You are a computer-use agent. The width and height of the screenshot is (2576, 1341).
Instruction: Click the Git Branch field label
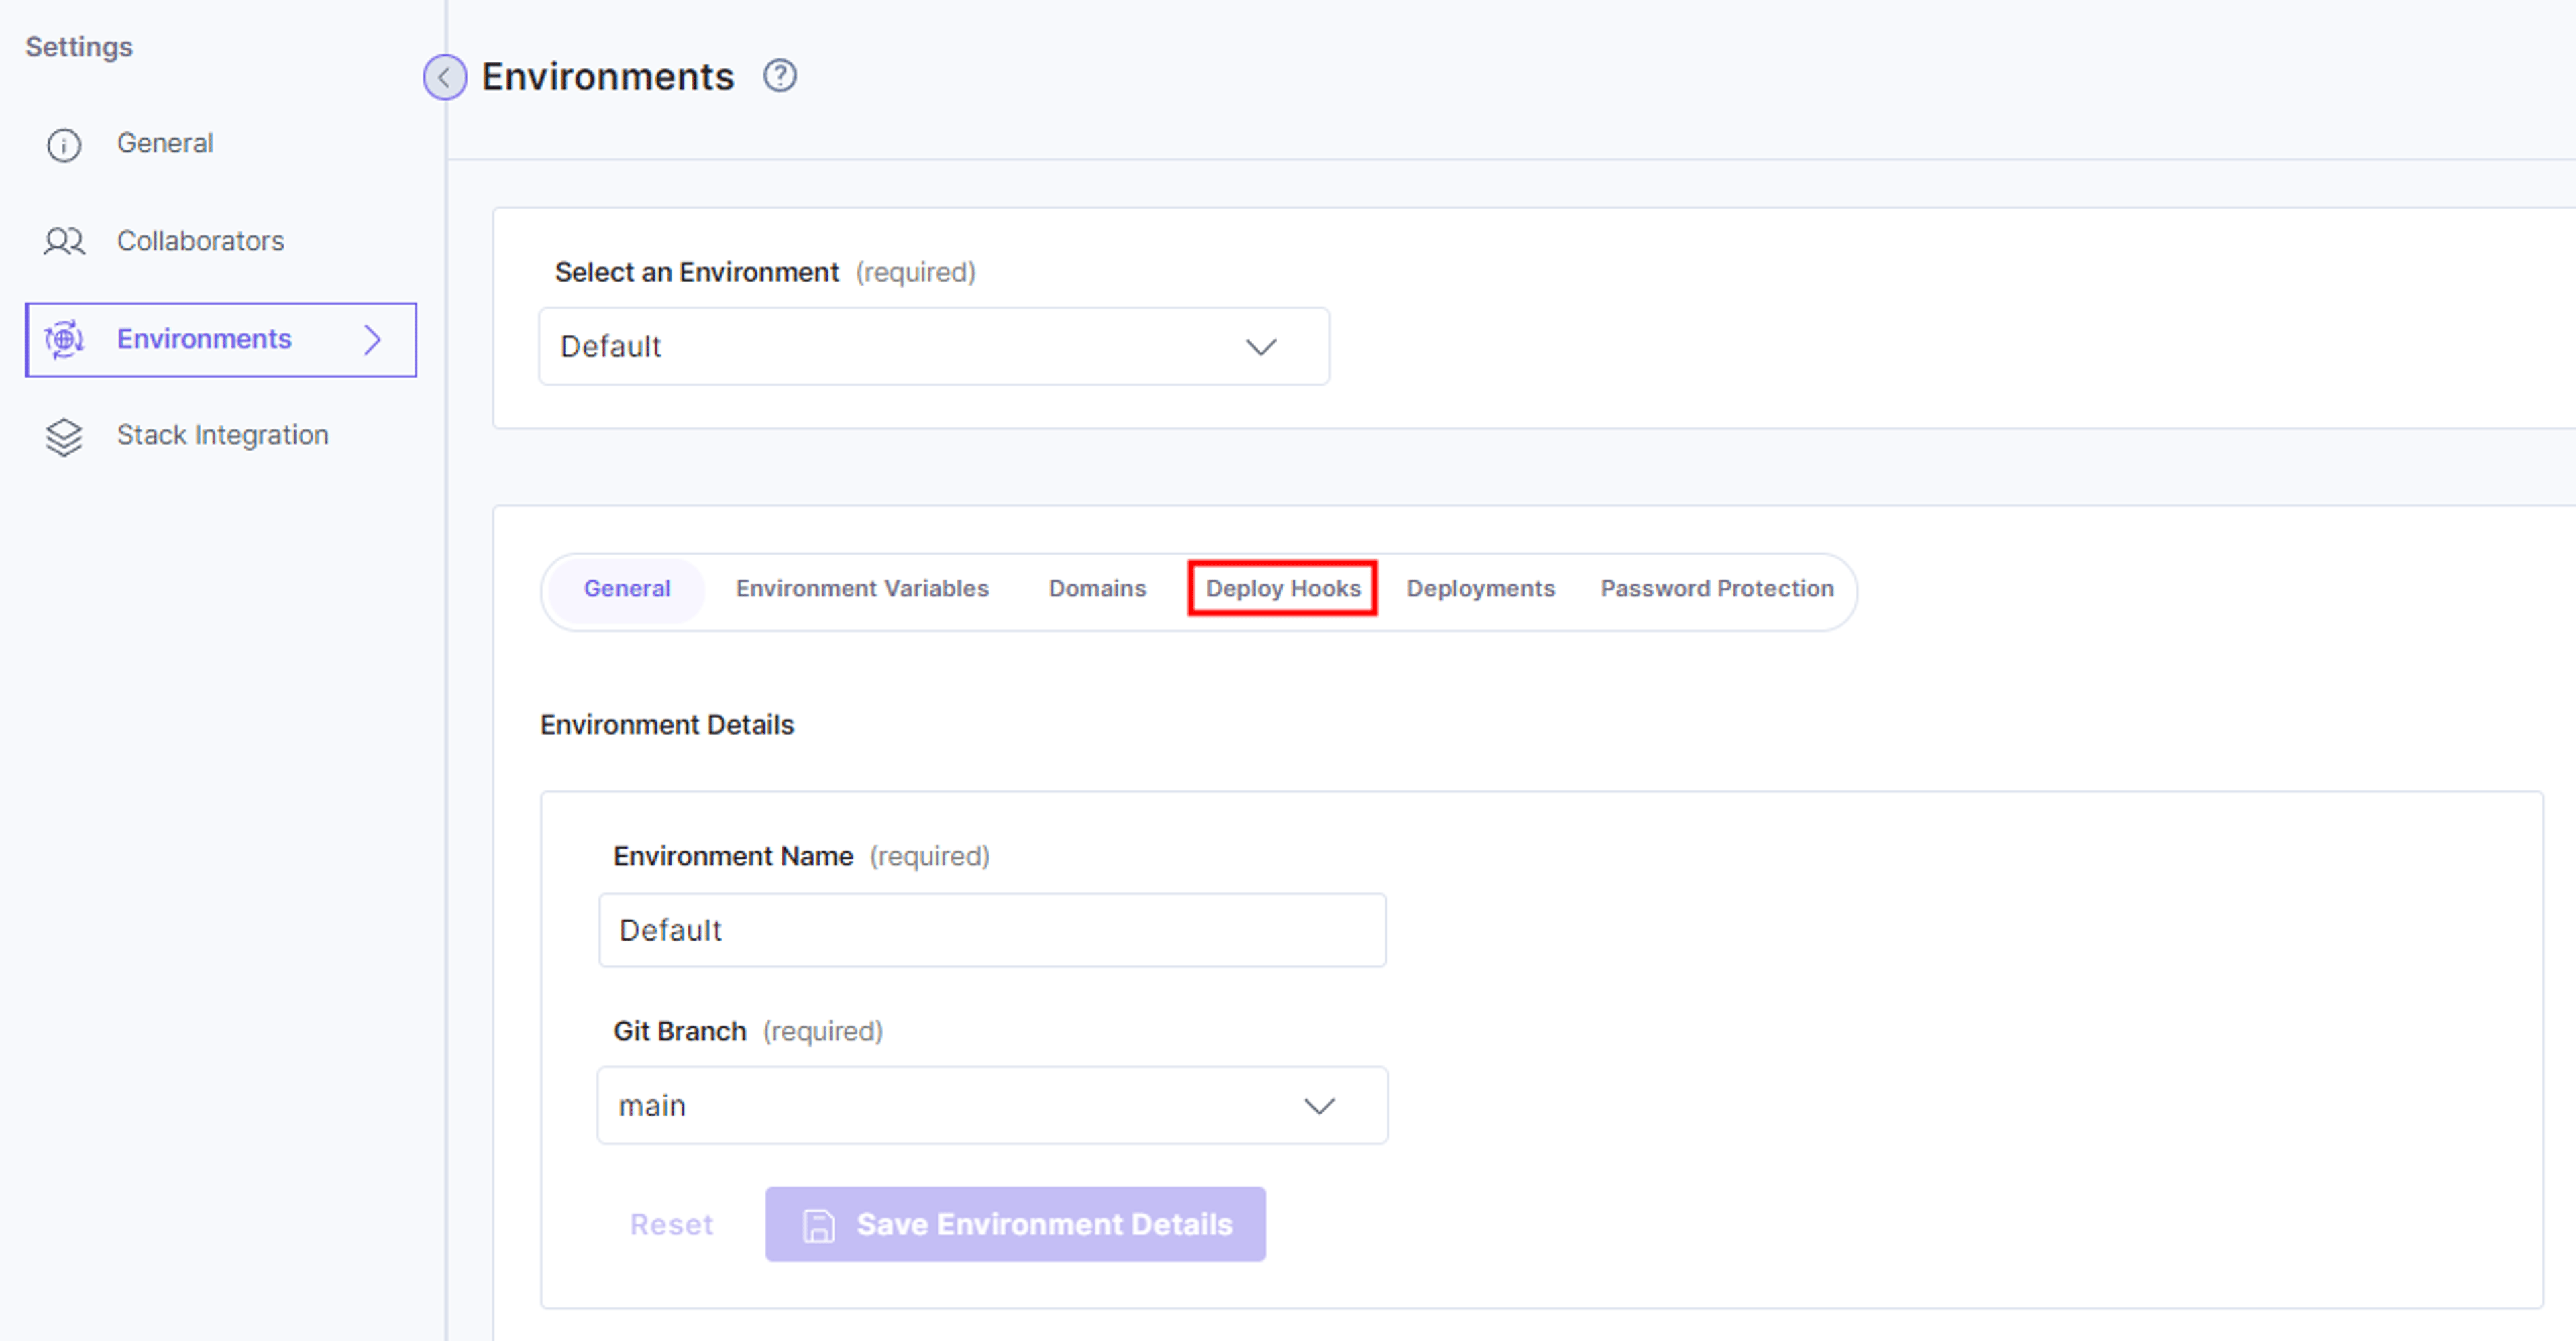coord(680,1031)
